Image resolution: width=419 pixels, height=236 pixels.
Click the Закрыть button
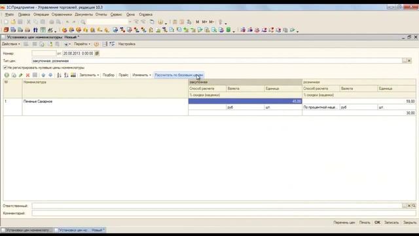(x=410, y=223)
